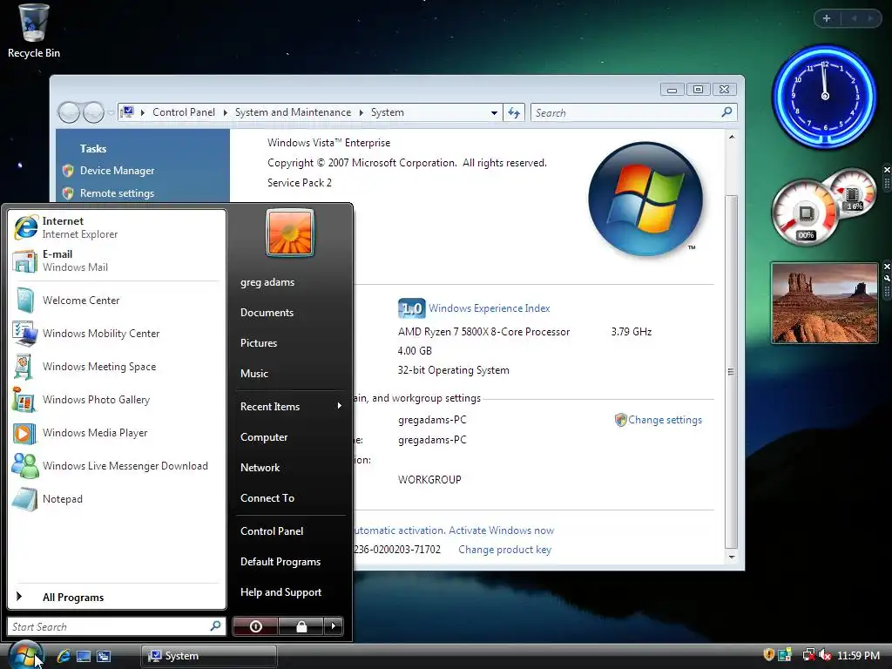Open Windows Meeting Space
Image resolution: width=892 pixels, height=669 pixels.
[117, 367]
